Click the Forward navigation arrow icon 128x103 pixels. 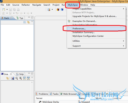point(28,13)
